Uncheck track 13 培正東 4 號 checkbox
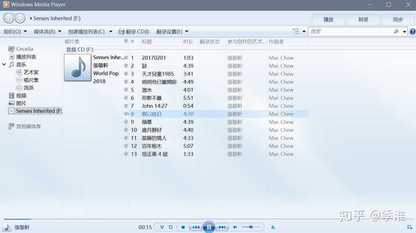416x233 pixels. click(126, 154)
